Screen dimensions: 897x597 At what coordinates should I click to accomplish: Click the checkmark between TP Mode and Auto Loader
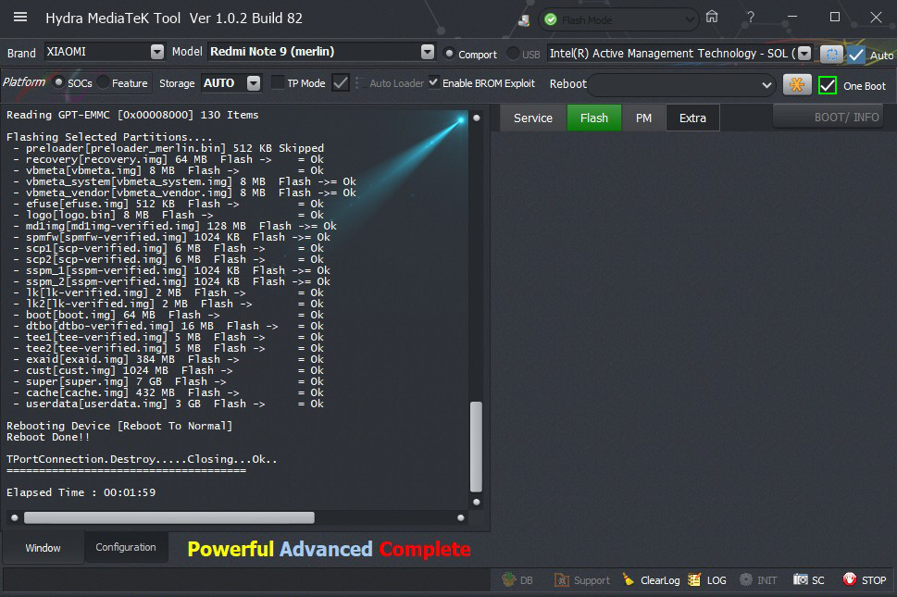pyautogui.click(x=341, y=83)
